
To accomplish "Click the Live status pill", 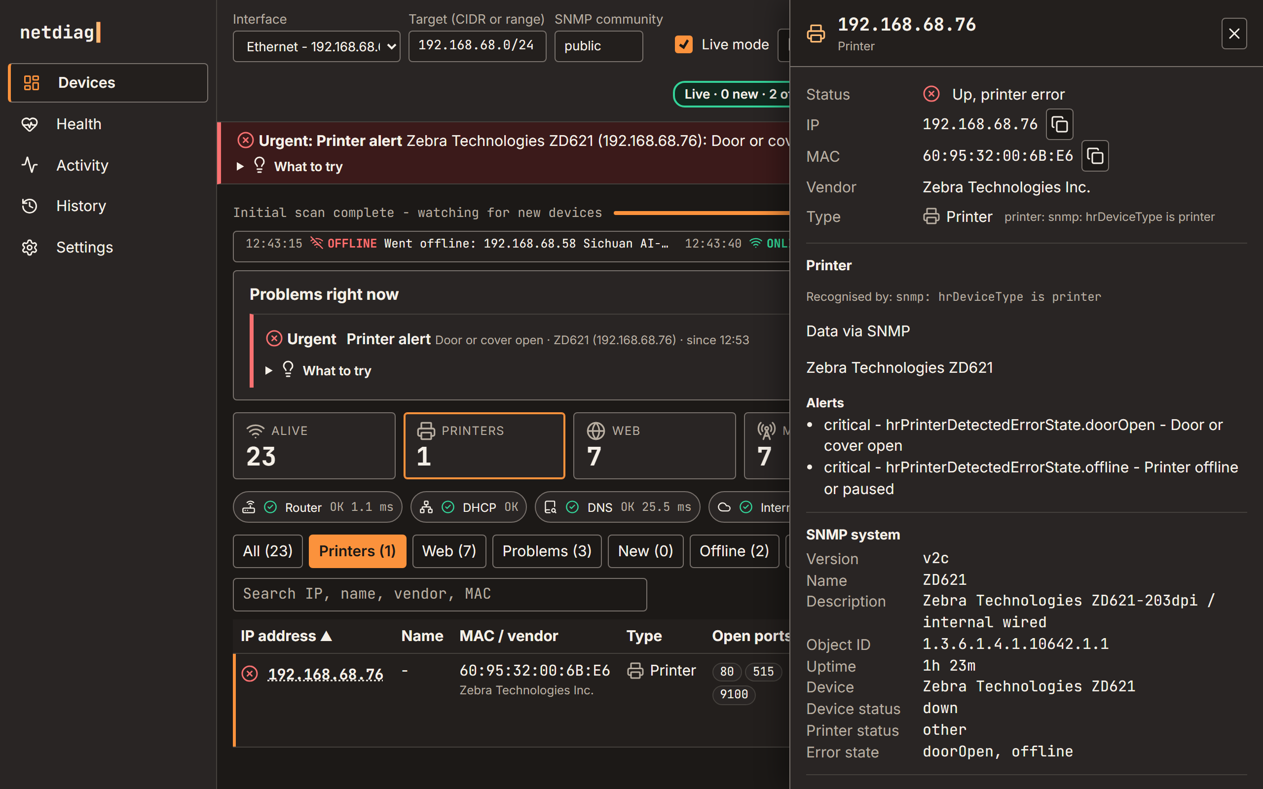I will 732,94.
